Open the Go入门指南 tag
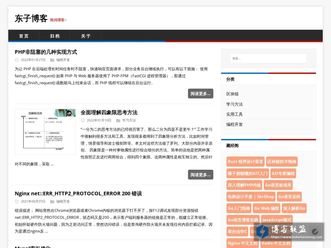331x248 pixels. pos(239,208)
